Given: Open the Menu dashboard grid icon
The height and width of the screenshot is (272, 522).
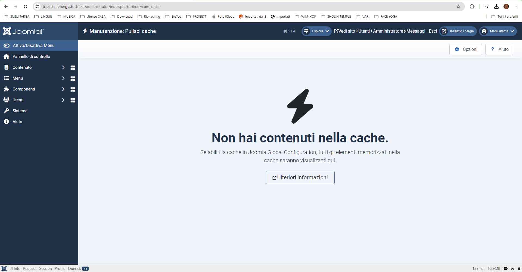Looking at the screenshot, I should pos(73,79).
